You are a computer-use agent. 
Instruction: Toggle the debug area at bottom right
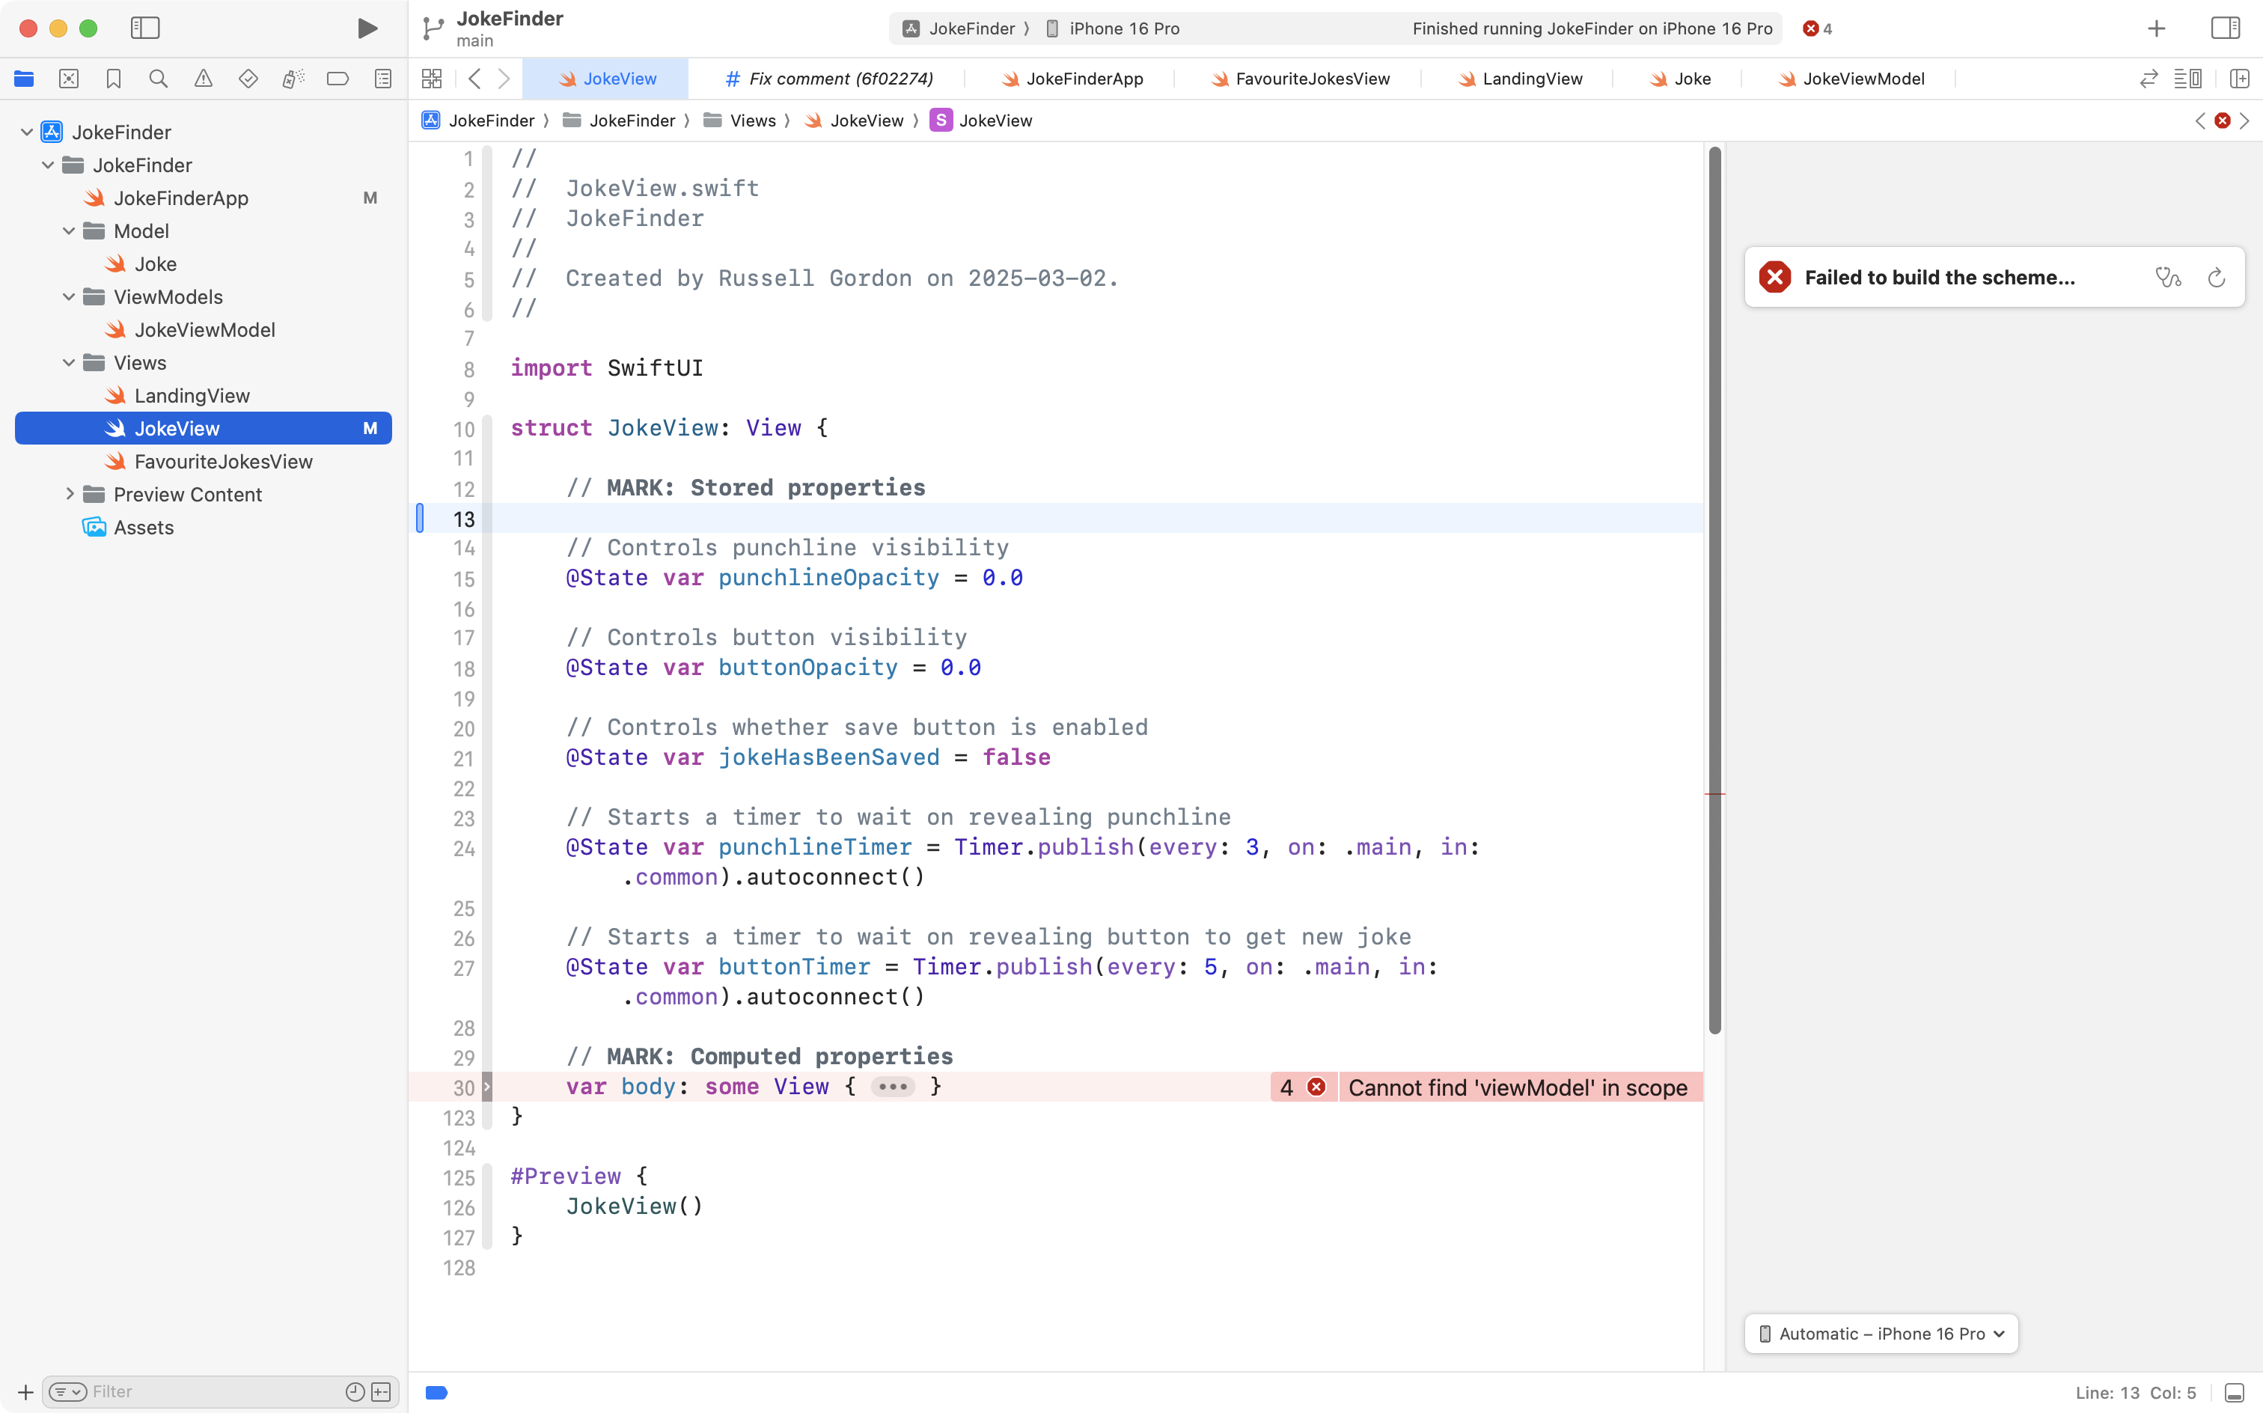tap(2234, 1393)
